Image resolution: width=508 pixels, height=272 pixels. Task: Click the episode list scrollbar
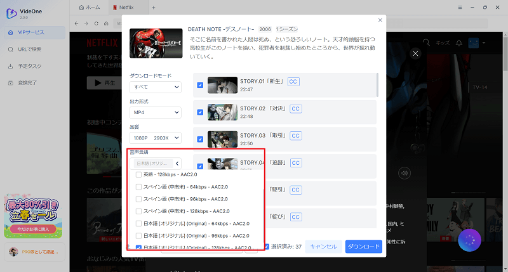[x=377, y=85]
